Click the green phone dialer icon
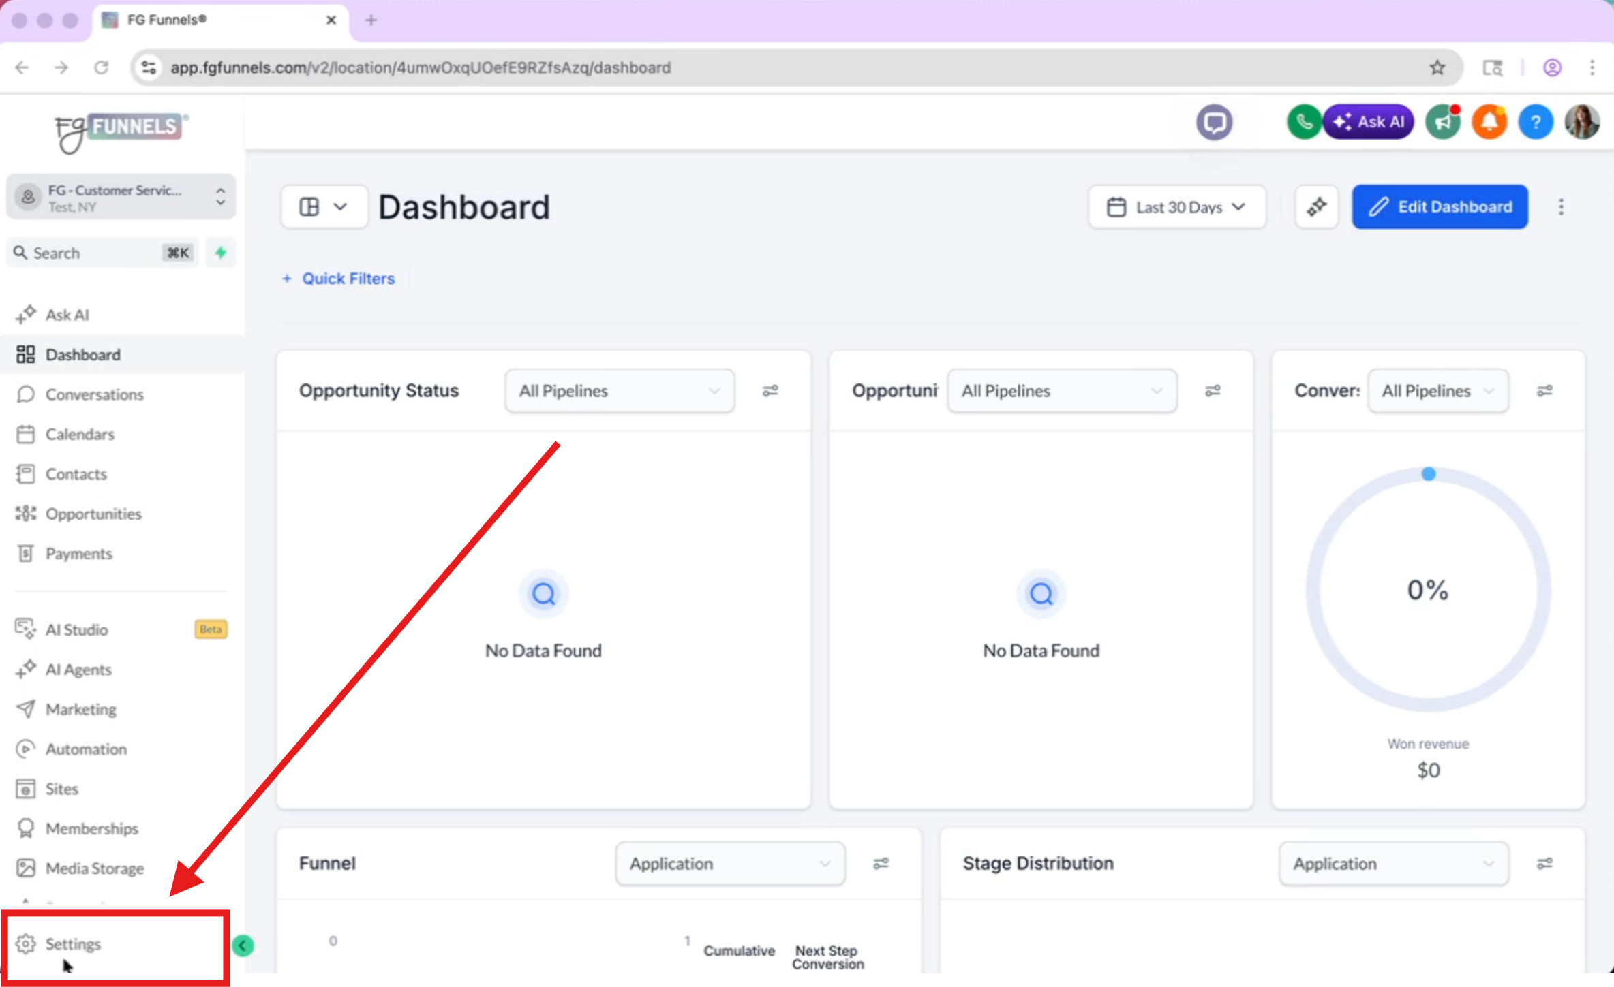 1303,123
